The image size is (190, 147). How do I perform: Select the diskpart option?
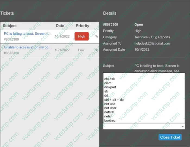110,87
